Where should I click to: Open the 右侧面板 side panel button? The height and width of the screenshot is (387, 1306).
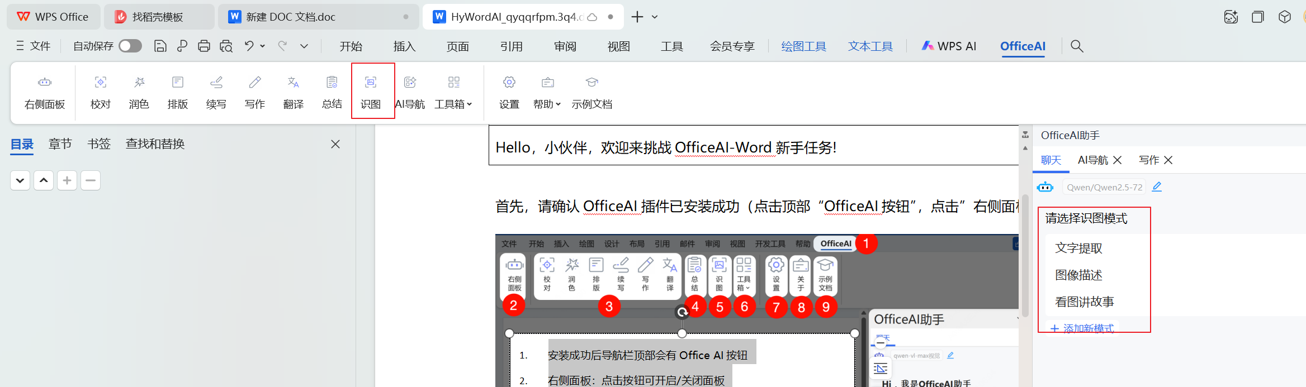pos(45,93)
